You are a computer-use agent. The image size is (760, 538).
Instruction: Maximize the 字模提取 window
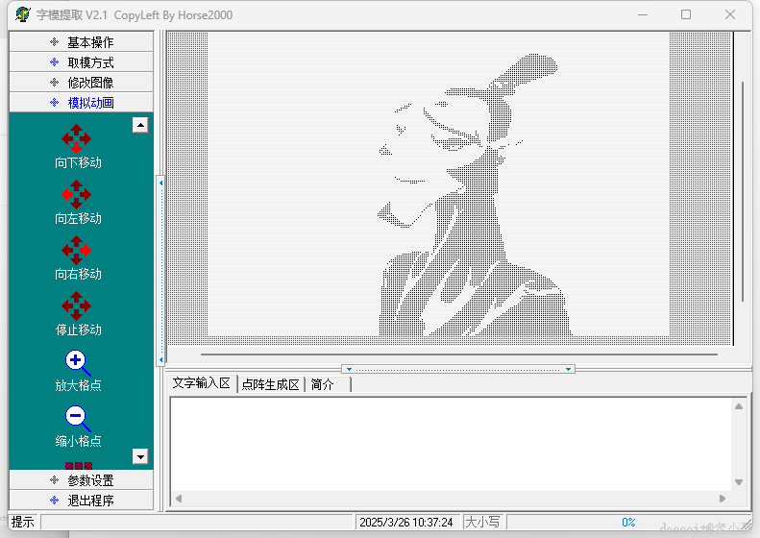(x=686, y=14)
